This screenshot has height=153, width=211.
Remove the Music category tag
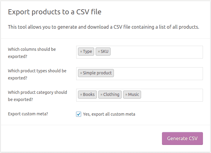pos(126,95)
